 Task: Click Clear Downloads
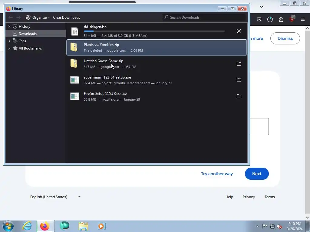pyautogui.click(x=66, y=18)
